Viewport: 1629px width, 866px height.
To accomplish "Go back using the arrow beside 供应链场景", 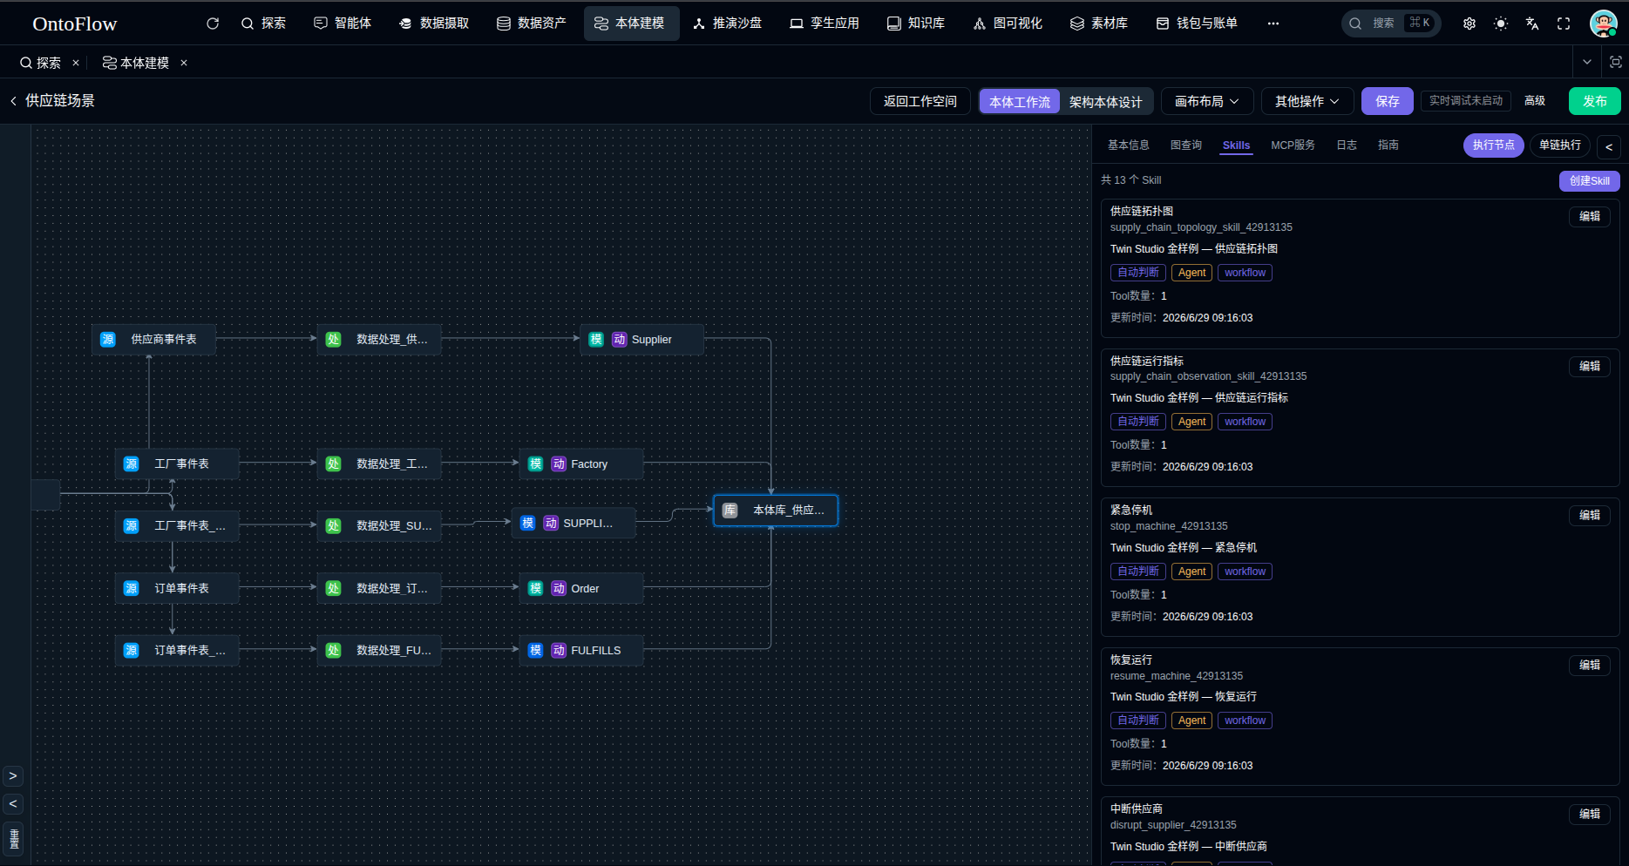I will (13, 101).
